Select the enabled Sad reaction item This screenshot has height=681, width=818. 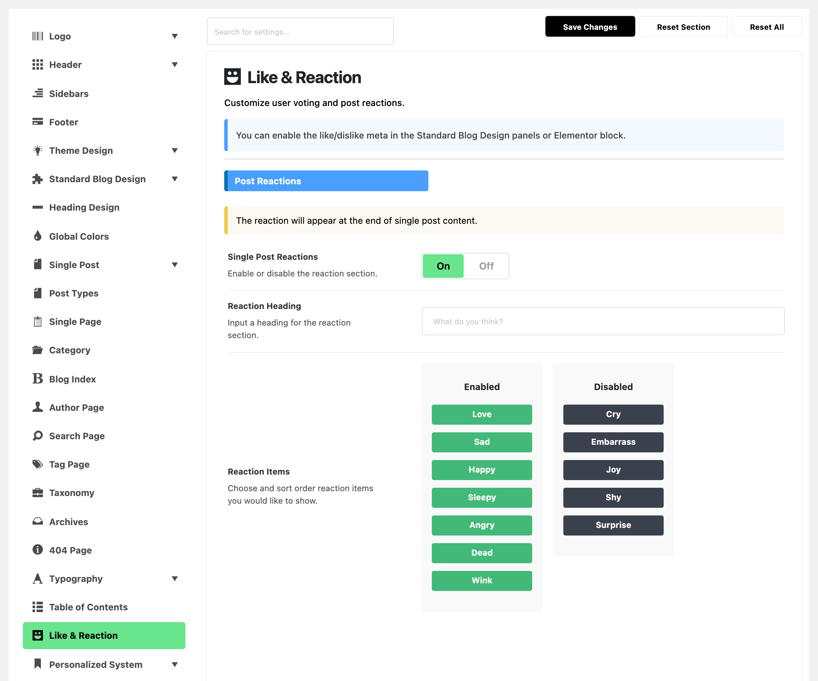point(482,442)
